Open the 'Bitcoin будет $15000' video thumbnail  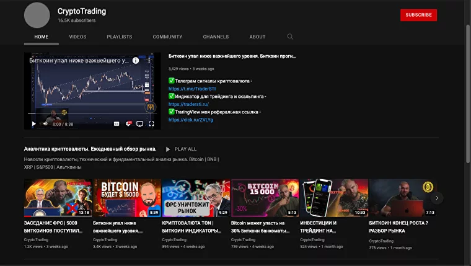click(x=126, y=198)
